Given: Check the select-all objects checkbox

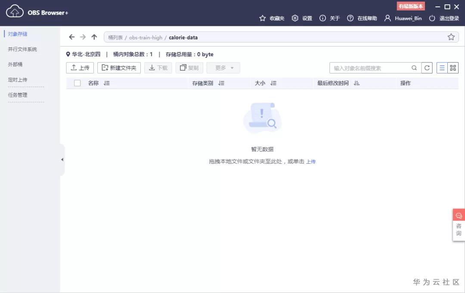Looking at the screenshot, I should pyautogui.click(x=77, y=83).
